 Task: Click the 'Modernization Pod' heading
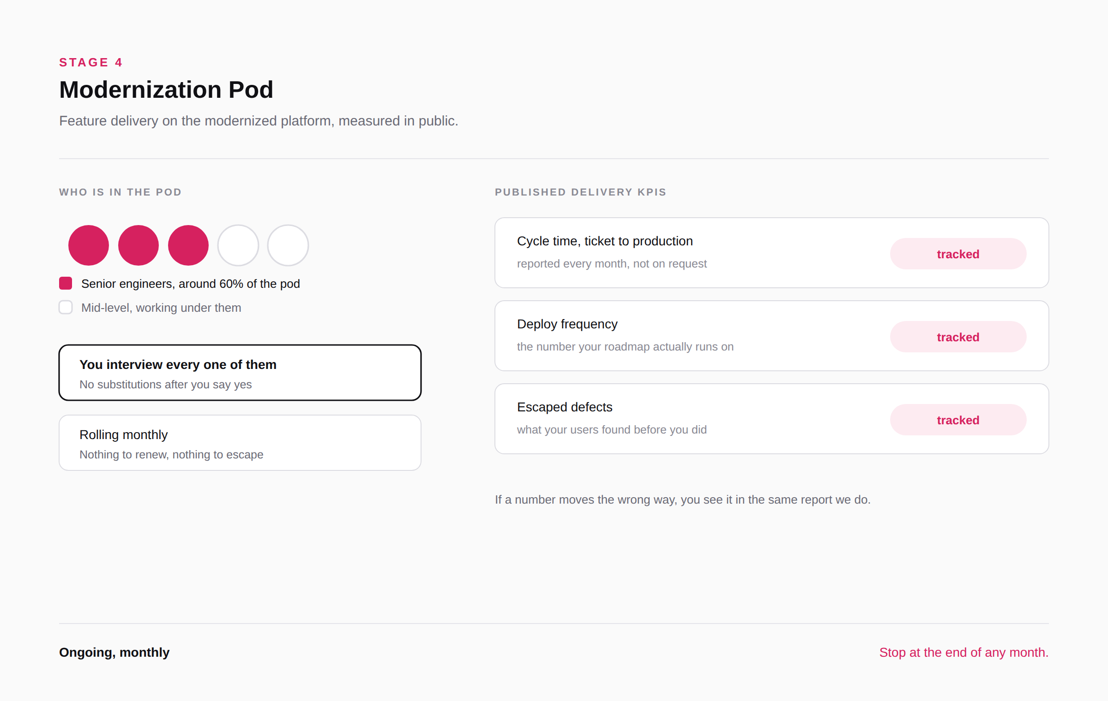tap(166, 89)
